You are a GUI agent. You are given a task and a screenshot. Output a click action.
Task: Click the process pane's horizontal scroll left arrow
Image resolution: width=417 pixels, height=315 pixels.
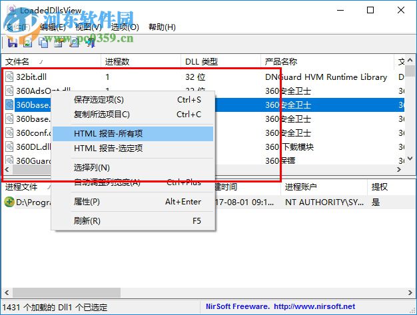click(x=7, y=292)
